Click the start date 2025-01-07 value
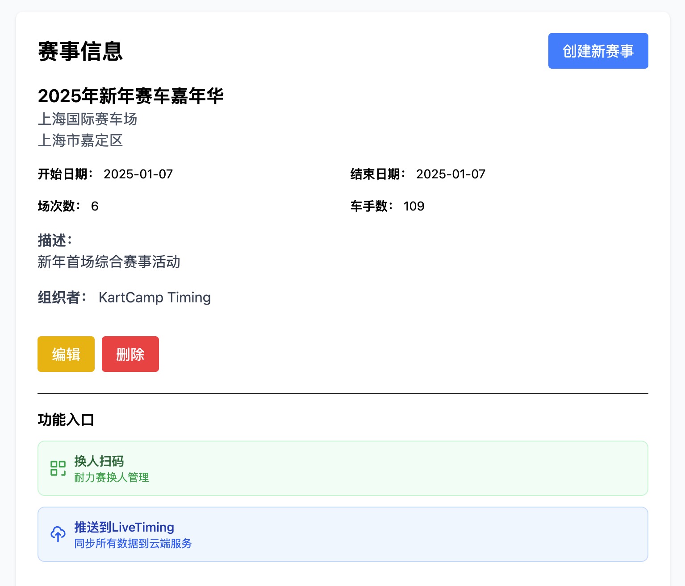The image size is (685, 586). (x=138, y=174)
